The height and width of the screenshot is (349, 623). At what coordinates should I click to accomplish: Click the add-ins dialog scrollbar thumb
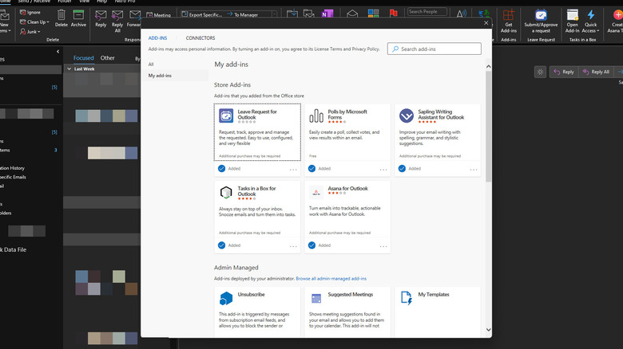[x=488, y=126]
